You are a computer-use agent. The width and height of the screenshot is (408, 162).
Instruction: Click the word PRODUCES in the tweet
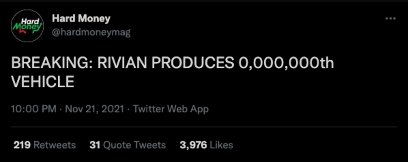point(193,64)
